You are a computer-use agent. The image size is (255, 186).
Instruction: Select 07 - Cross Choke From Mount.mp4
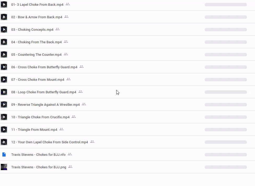[38, 79]
